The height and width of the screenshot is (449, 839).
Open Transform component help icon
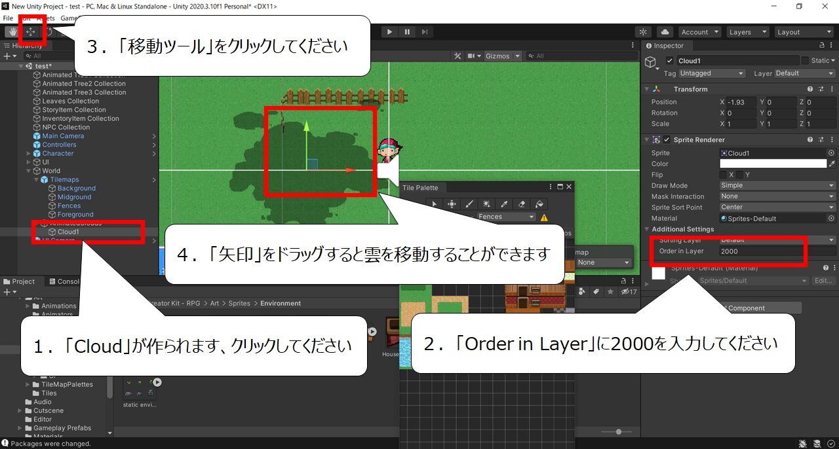(810, 89)
